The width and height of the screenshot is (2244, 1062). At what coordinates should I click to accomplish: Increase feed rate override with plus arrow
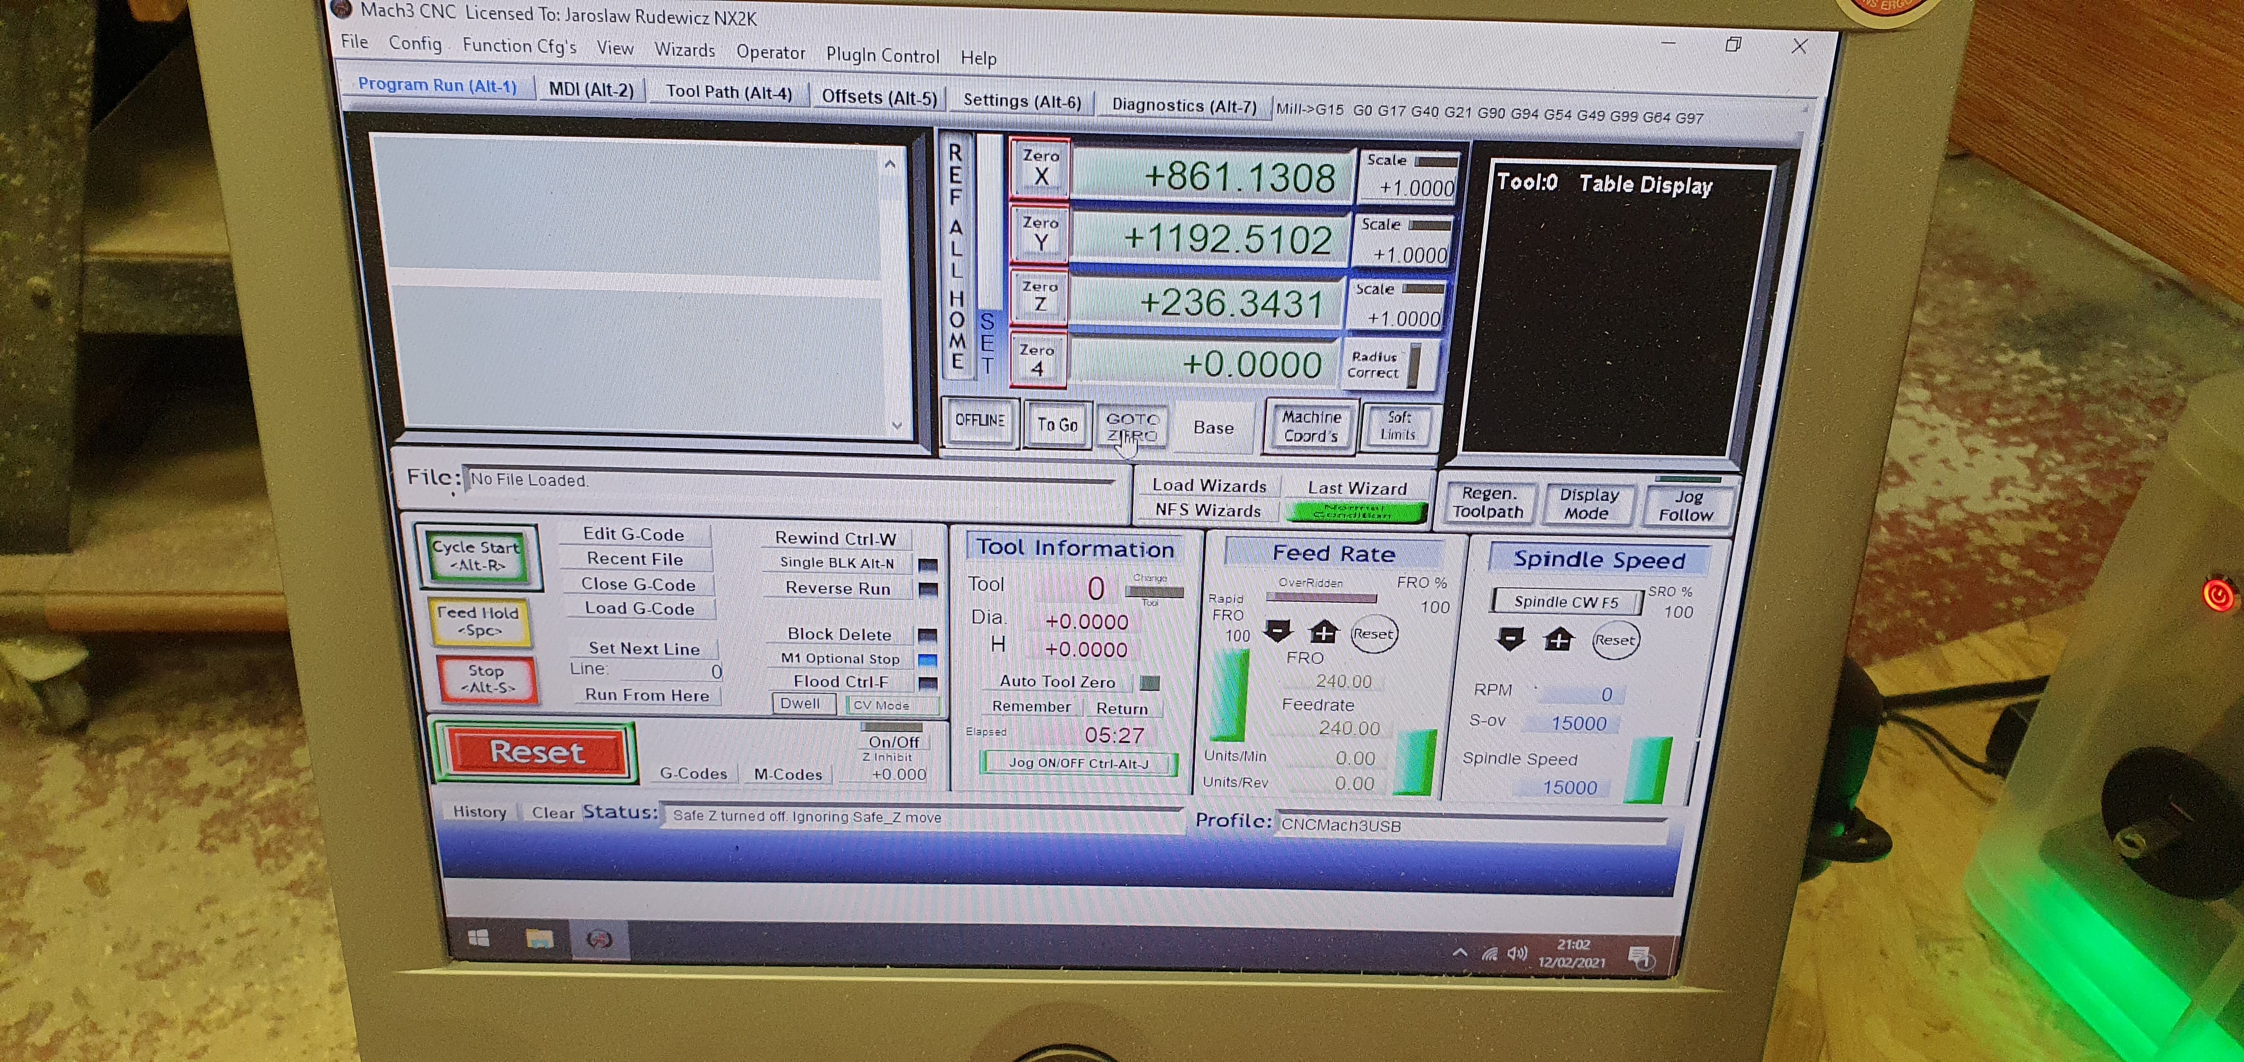coord(1324,632)
